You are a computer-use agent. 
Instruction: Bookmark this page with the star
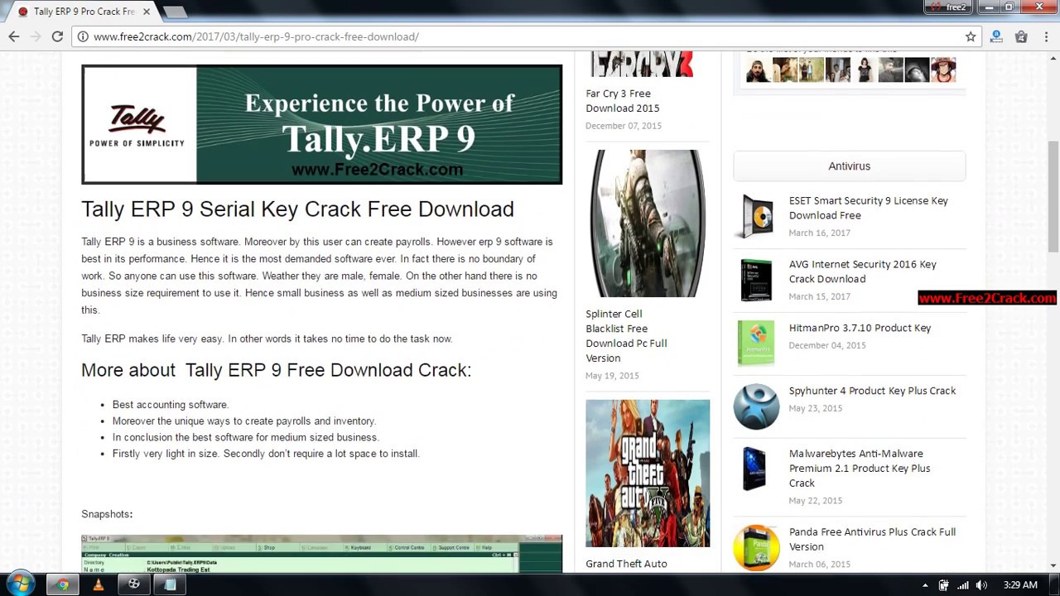coord(971,36)
